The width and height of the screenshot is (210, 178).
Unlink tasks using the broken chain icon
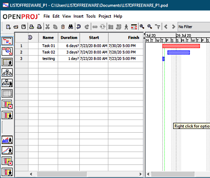click(x=103, y=27)
